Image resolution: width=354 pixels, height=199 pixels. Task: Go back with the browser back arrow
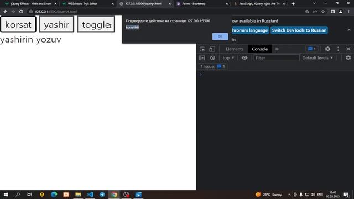pyautogui.click(x=5, y=12)
